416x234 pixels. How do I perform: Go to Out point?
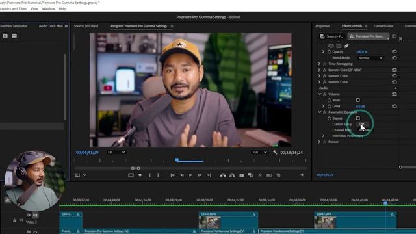pos(209,175)
